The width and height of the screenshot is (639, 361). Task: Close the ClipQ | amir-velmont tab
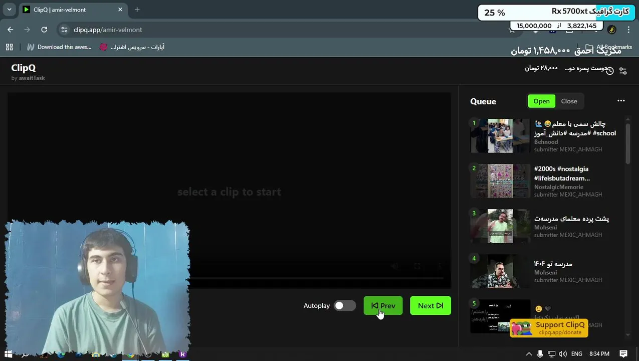120,10
